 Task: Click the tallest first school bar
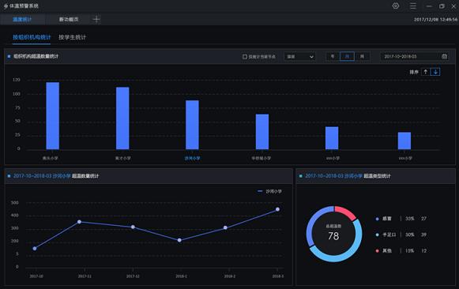click(53, 116)
